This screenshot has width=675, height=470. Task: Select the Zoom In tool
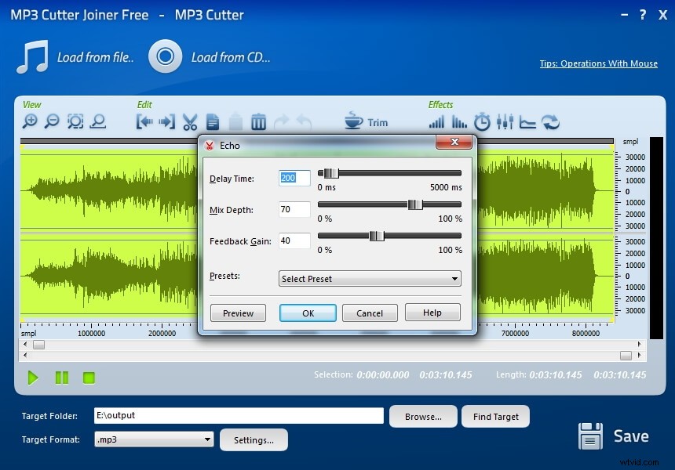click(31, 121)
